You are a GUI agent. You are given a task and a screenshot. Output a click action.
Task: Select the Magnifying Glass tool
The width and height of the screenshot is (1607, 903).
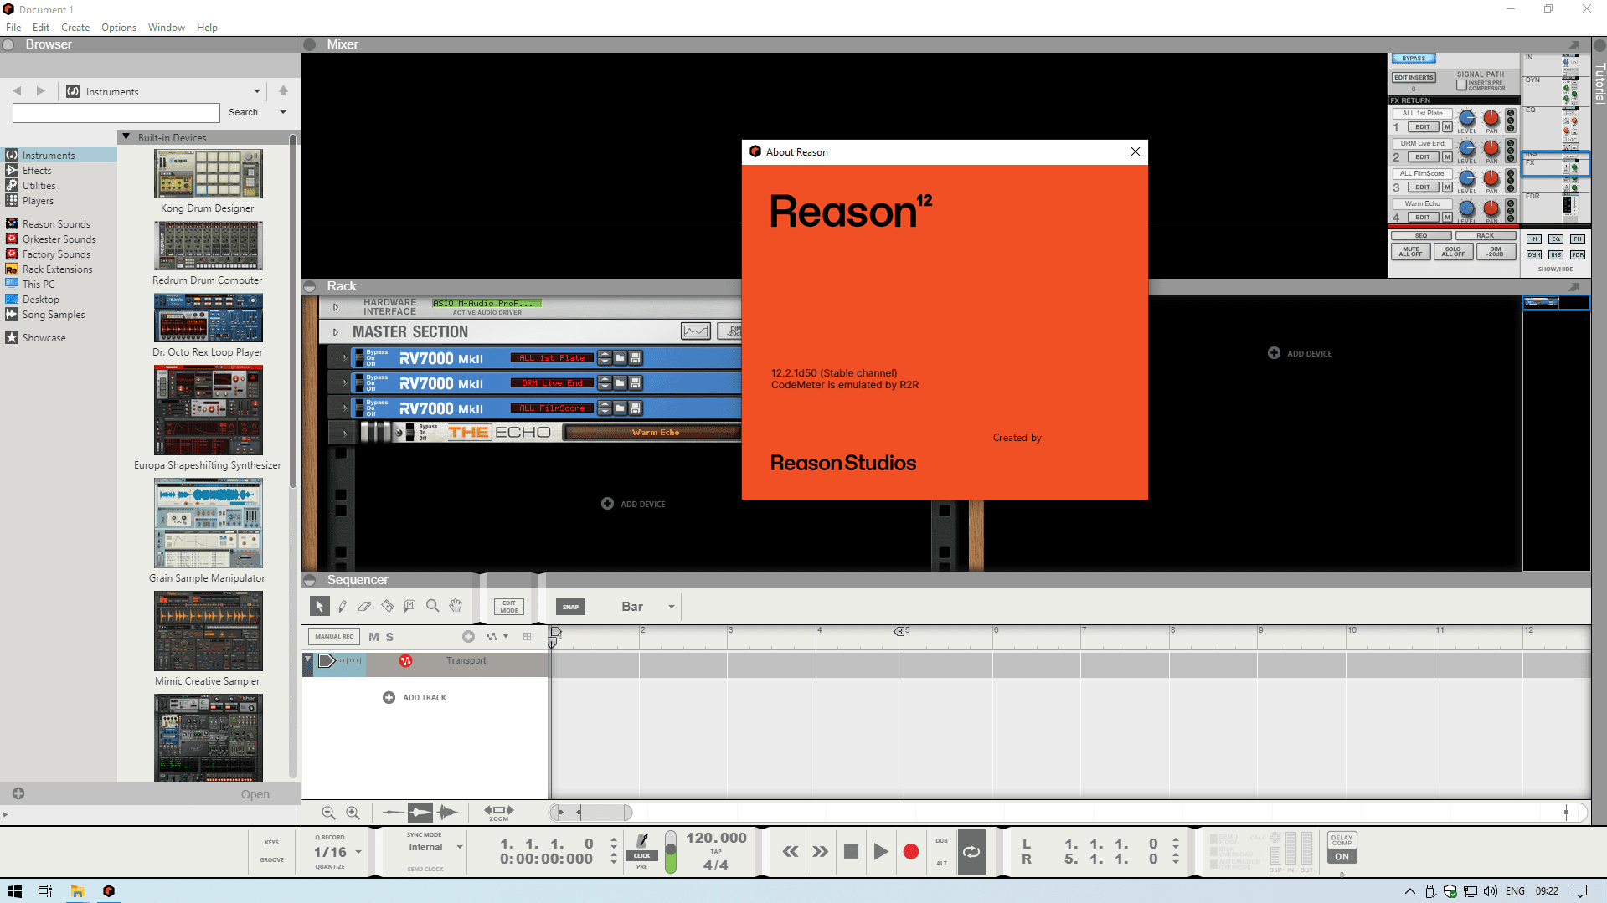[432, 606]
